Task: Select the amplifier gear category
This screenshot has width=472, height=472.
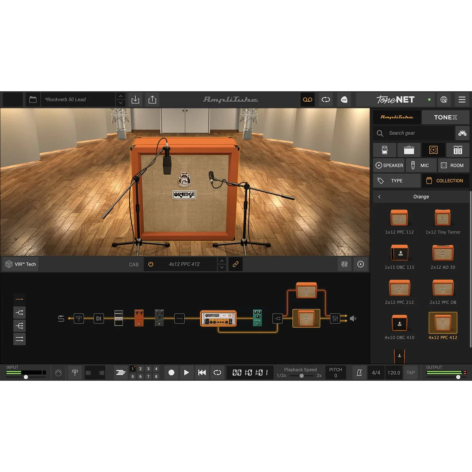Action: [409, 150]
